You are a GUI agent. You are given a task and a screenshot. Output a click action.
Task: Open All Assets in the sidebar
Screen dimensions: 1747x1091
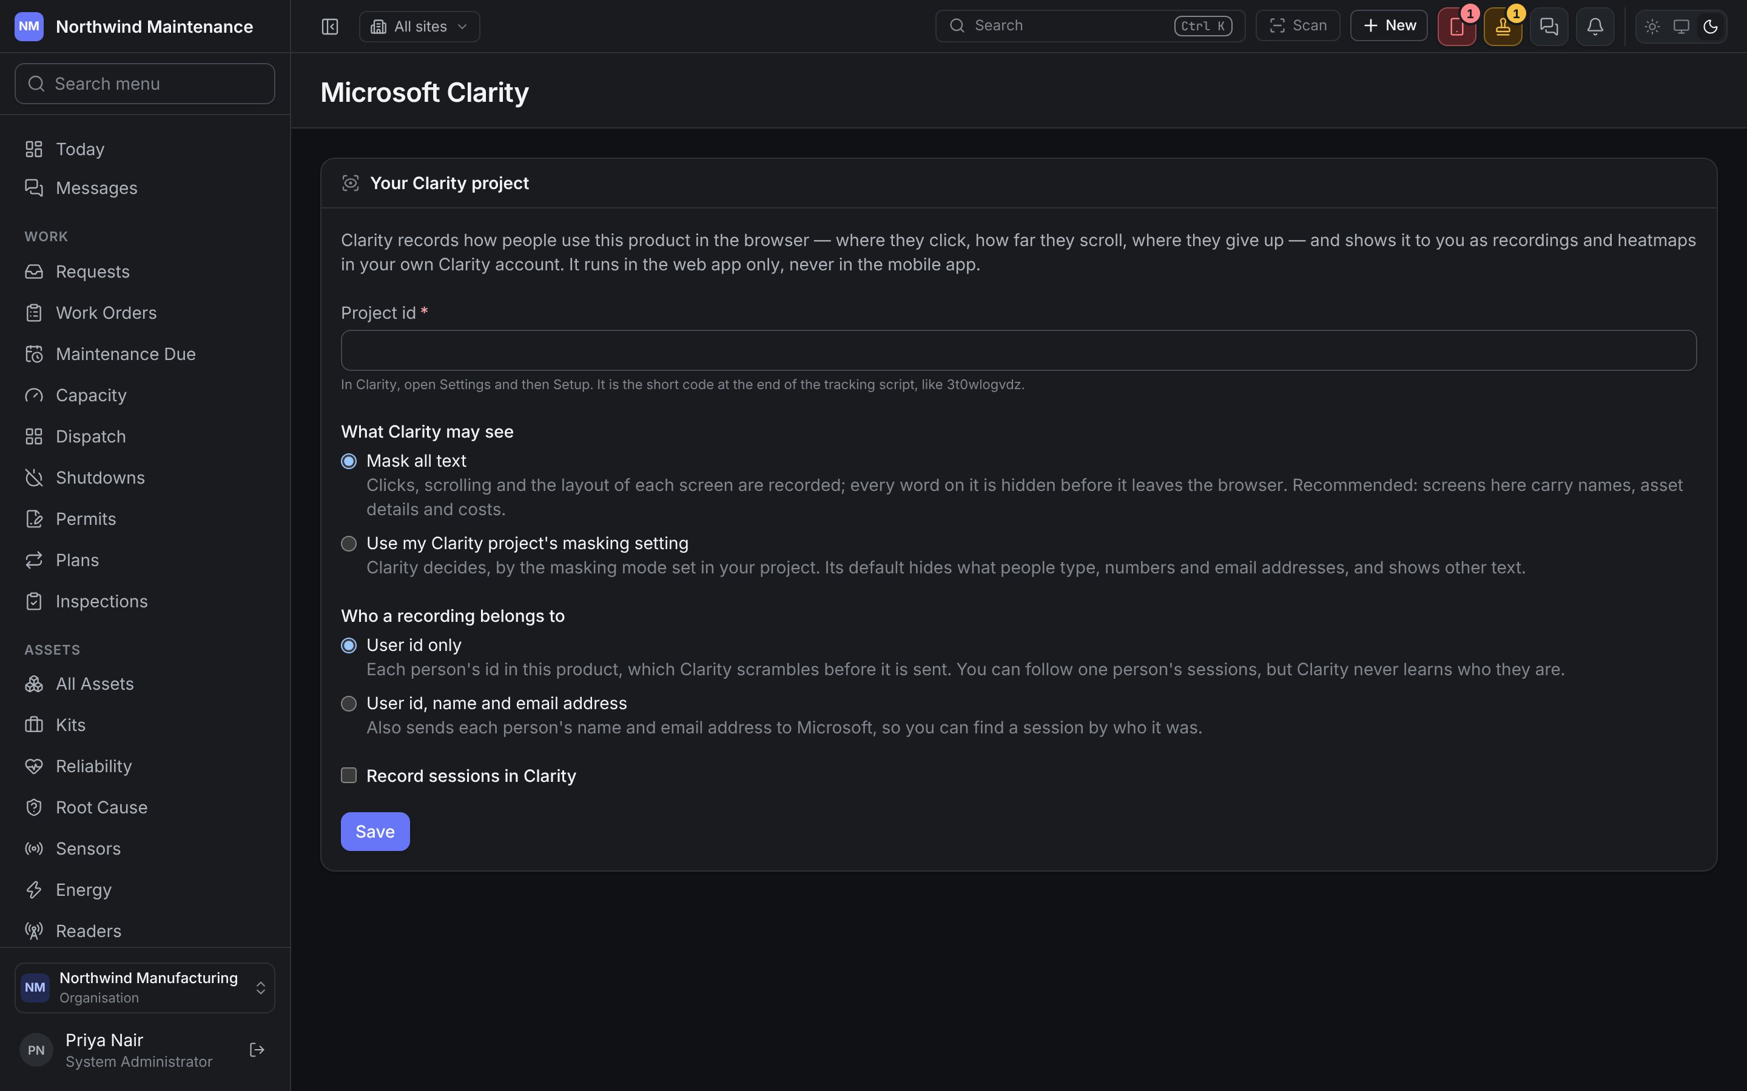tap(144, 683)
